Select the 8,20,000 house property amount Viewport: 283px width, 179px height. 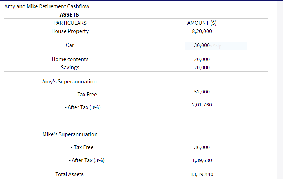tap(202, 31)
